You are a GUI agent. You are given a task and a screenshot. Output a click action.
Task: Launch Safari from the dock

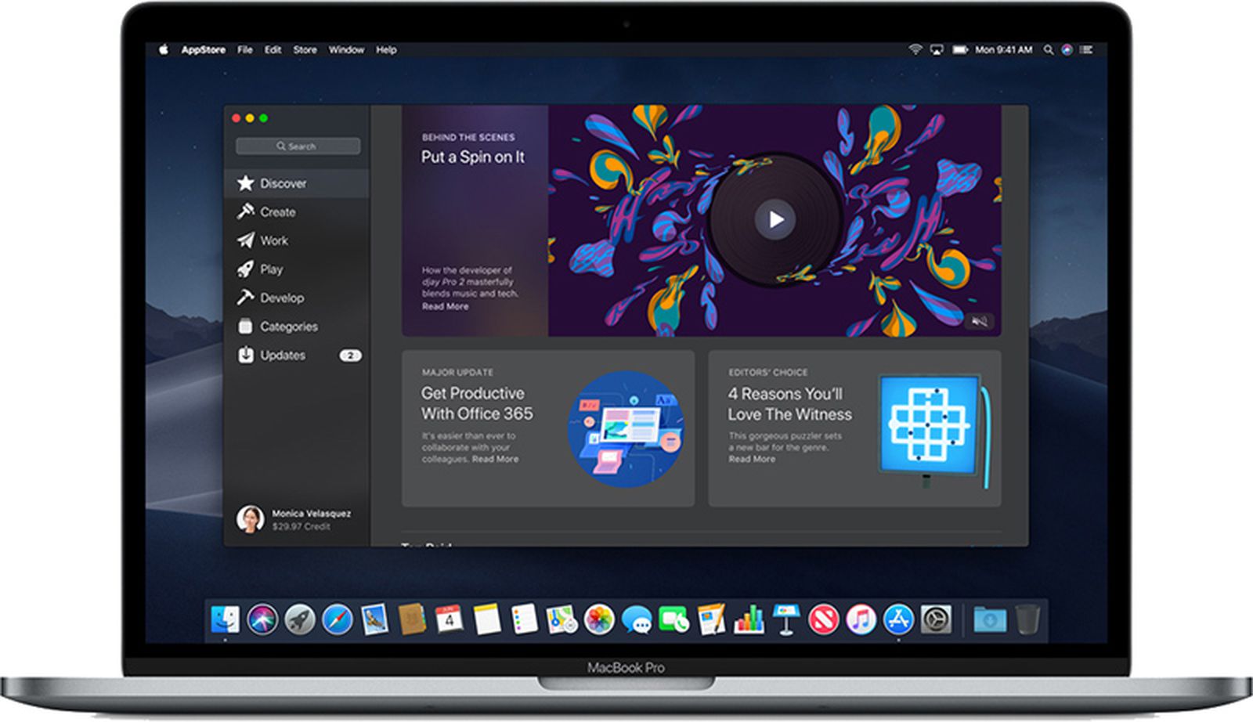[336, 619]
